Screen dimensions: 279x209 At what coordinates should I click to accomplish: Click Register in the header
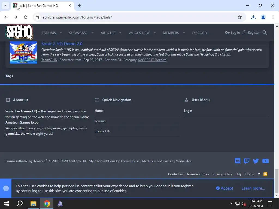pos(251,33)
